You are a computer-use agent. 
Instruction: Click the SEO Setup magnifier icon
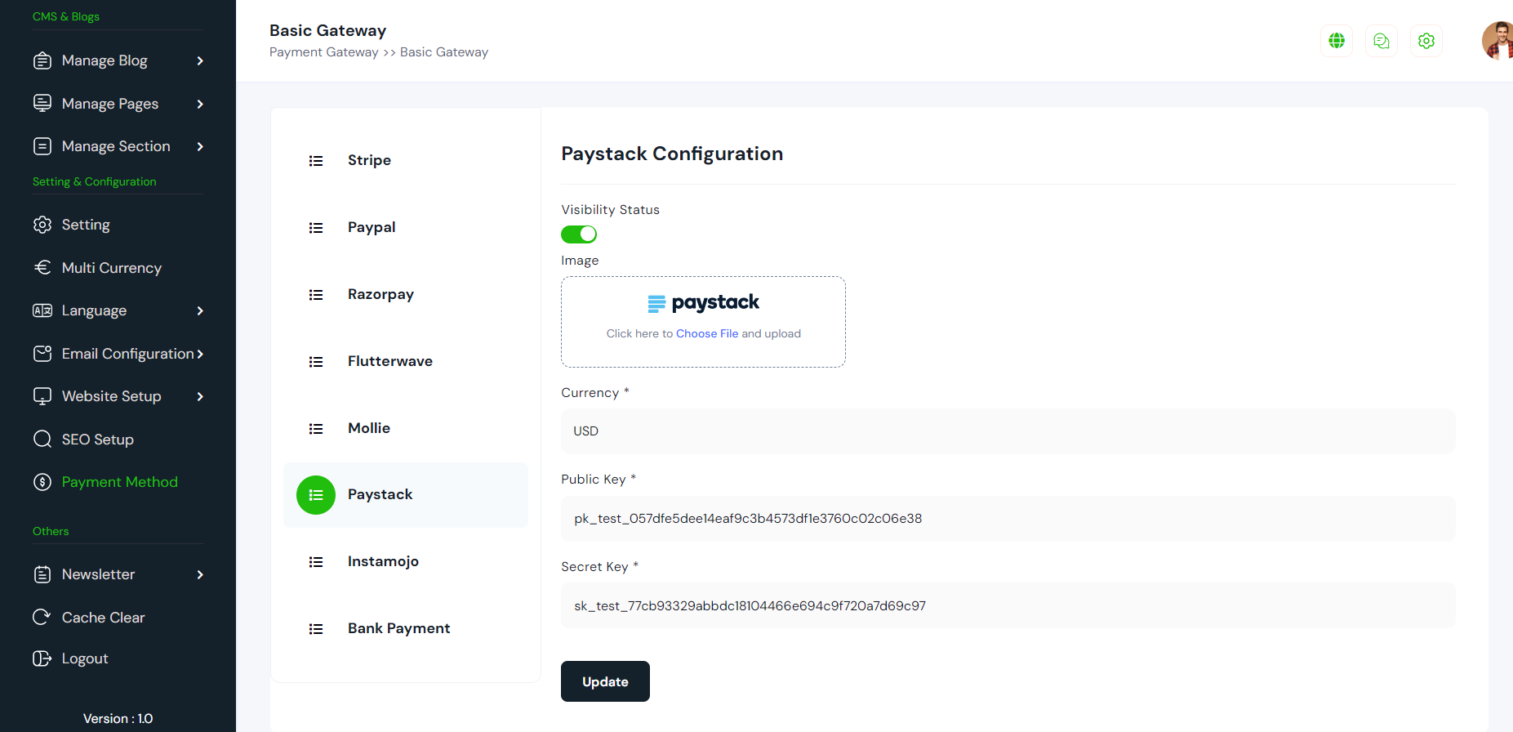click(x=42, y=440)
